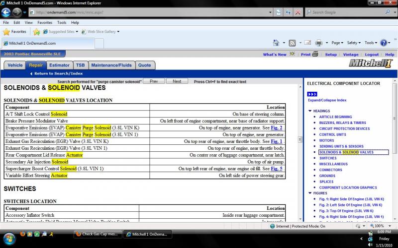Click the Search Google input field

(343, 12)
